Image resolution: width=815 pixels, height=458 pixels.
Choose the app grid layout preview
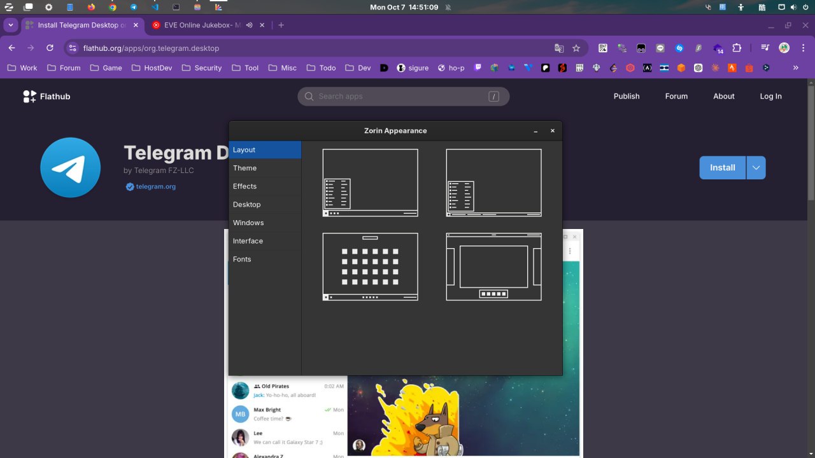(370, 267)
